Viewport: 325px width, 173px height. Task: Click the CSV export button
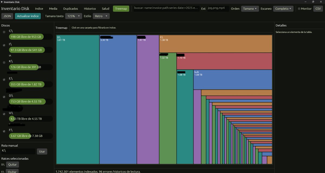click(318, 9)
